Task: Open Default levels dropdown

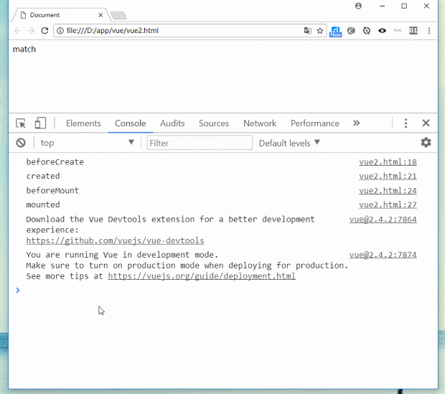Action: click(289, 143)
